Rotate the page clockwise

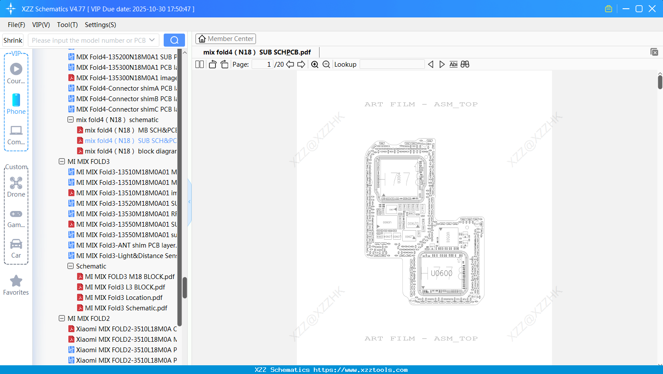coord(224,65)
